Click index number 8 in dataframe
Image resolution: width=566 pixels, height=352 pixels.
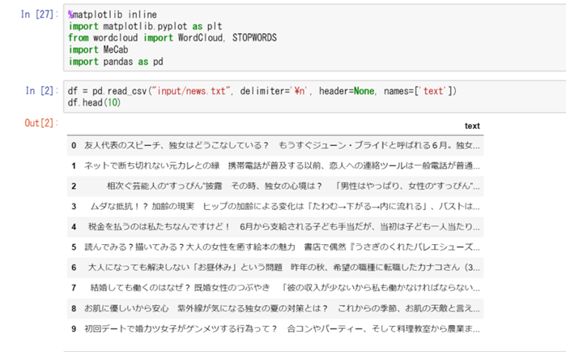point(74,308)
